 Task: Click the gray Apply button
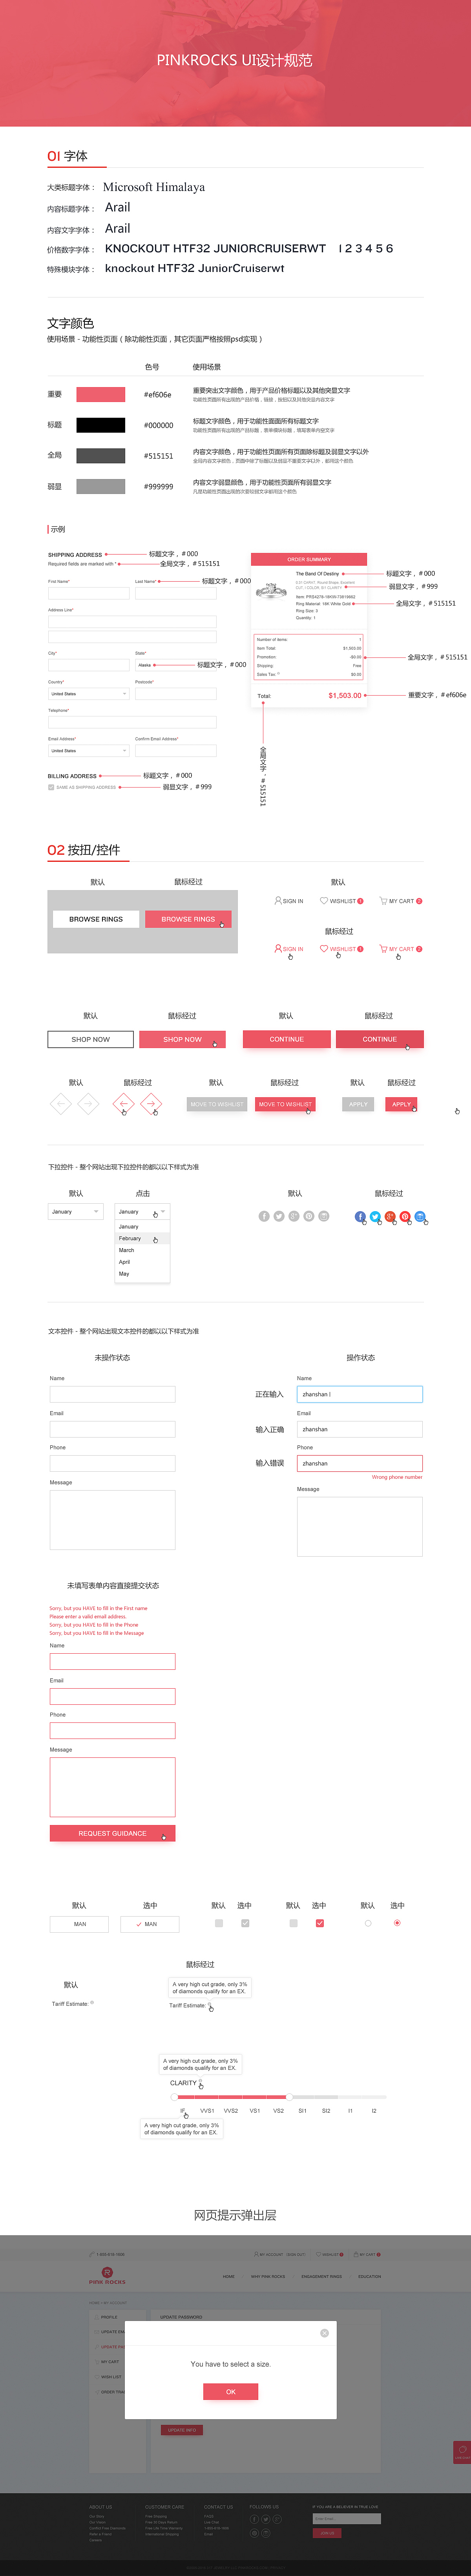(358, 1104)
